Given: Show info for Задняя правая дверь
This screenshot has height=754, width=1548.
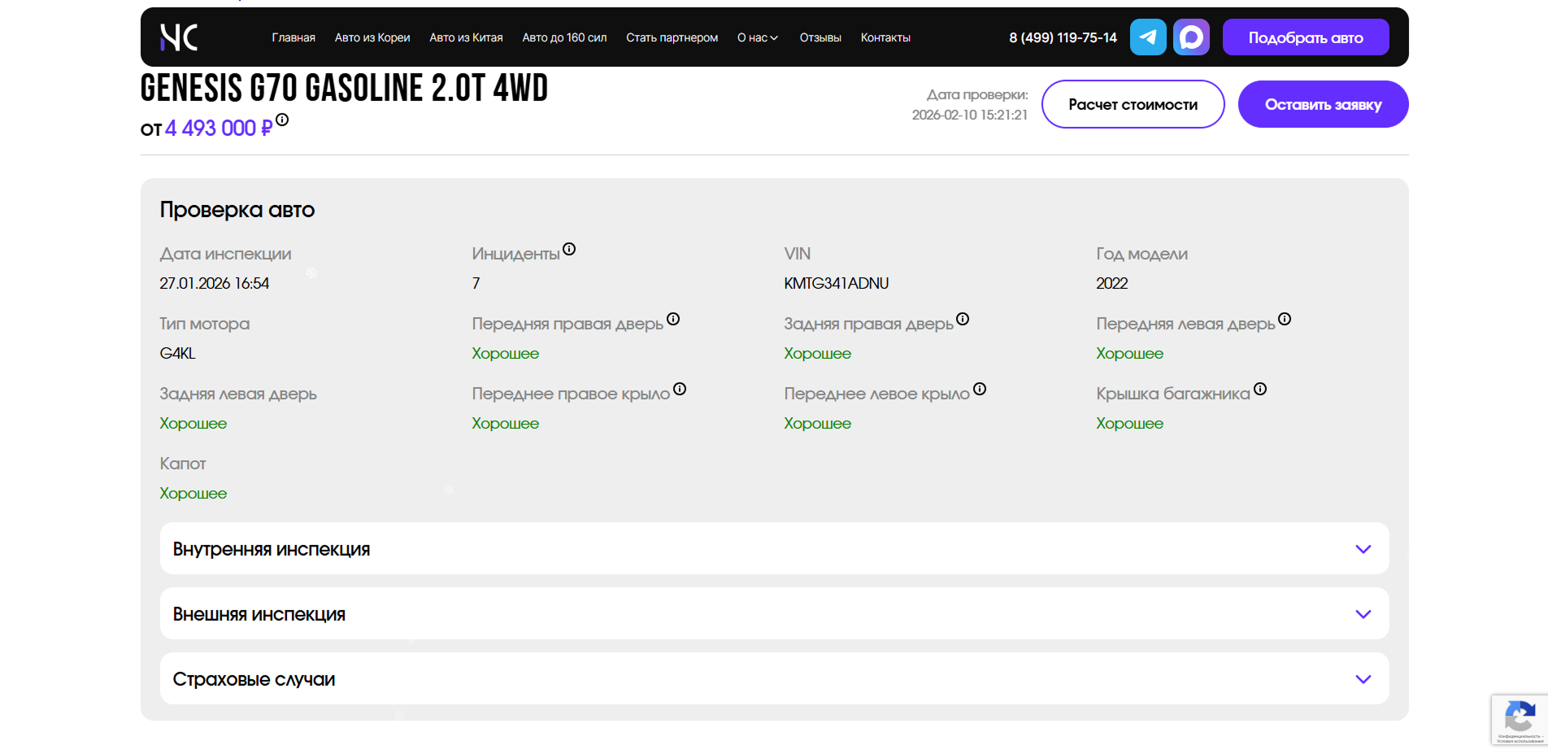Looking at the screenshot, I should tap(963, 319).
